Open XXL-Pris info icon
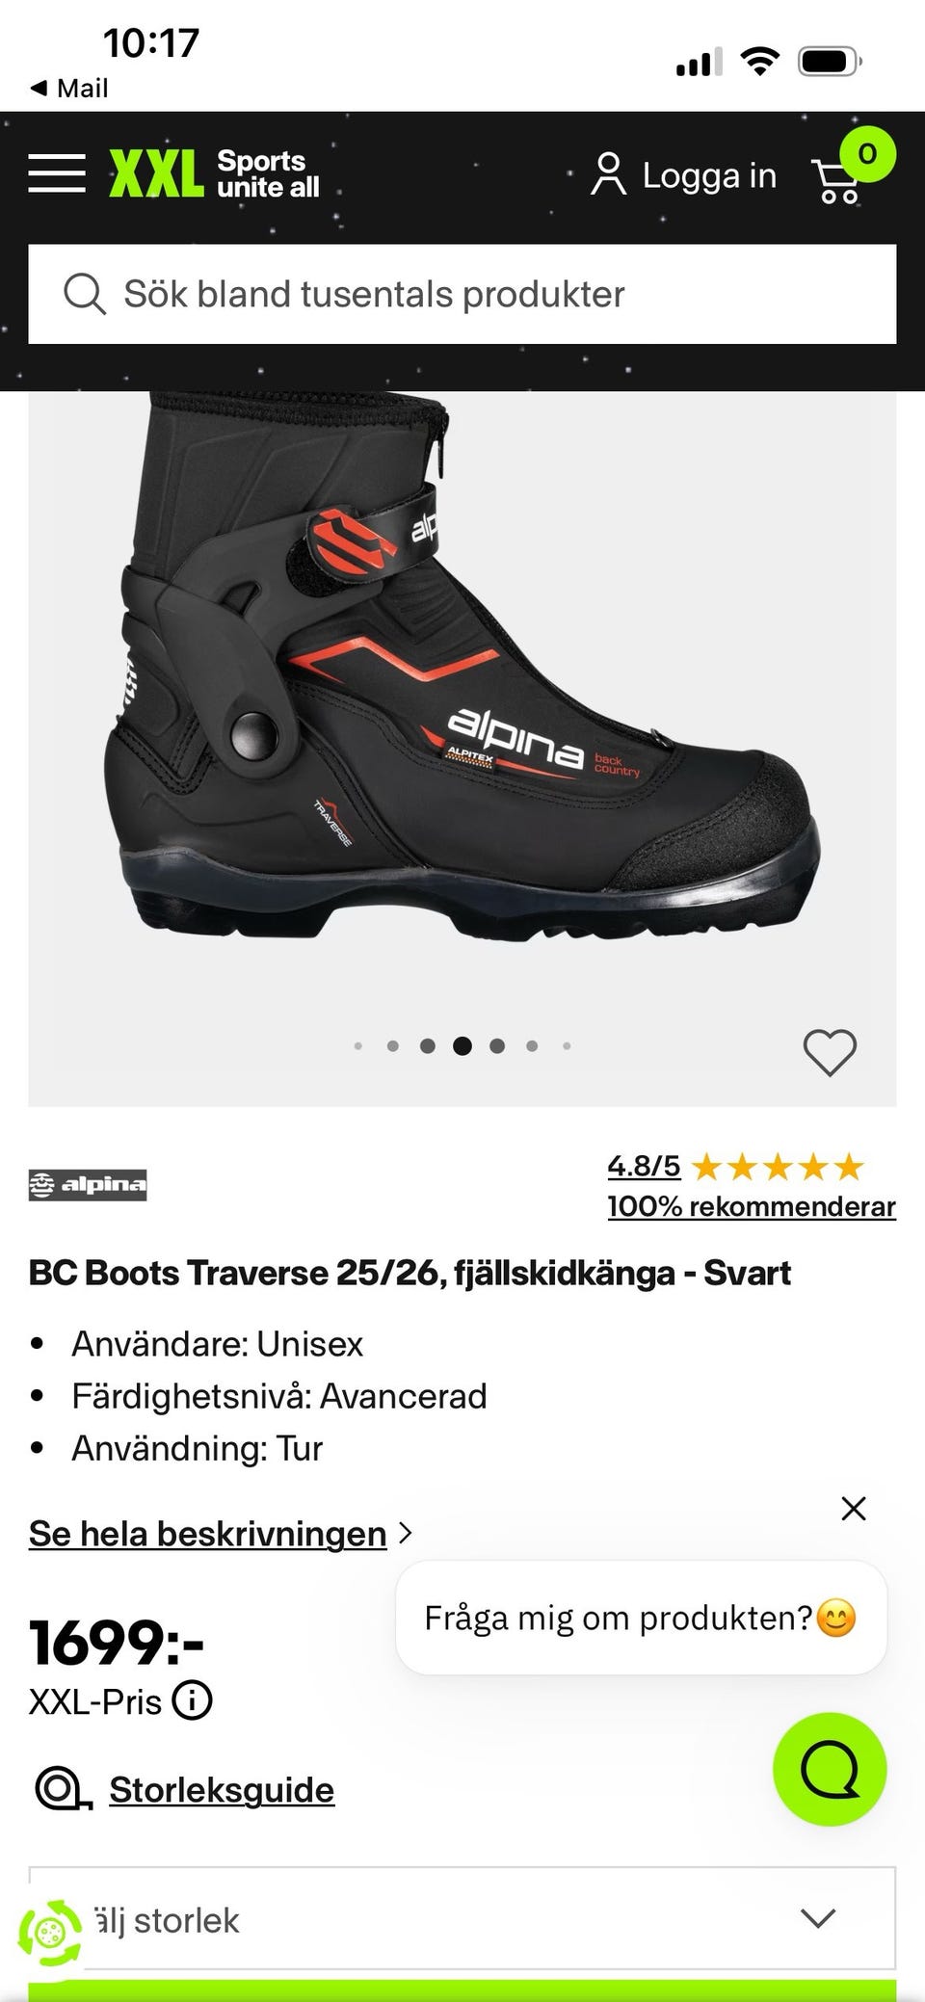The height and width of the screenshot is (2002, 925). click(x=192, y=1700)
